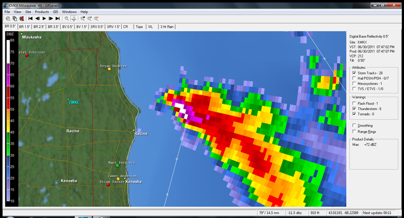Uncheck Thunderstorm warnings checkbox

pos(355,108)
